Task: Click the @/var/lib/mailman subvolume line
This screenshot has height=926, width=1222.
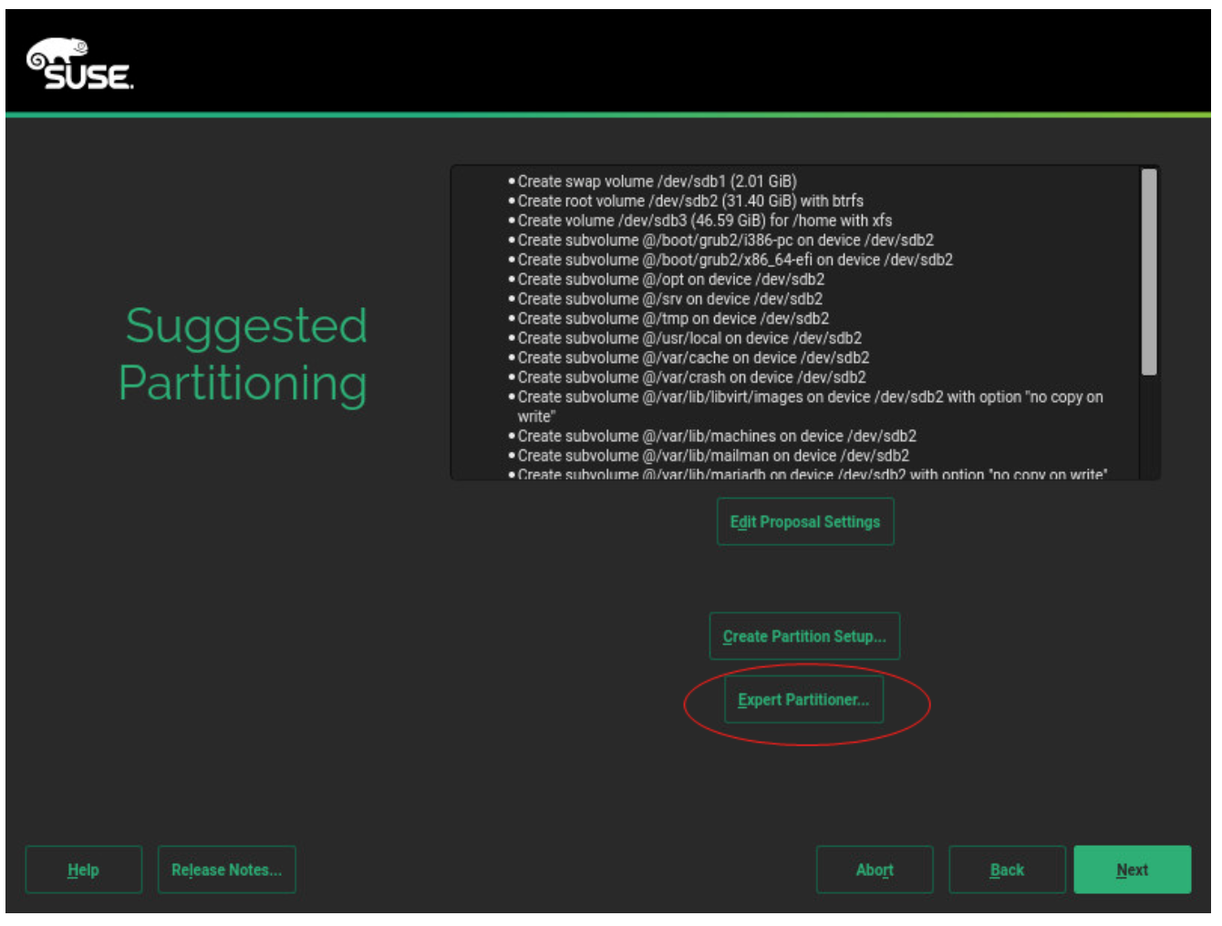Action: pyautogui.click(x=712, y=456)
